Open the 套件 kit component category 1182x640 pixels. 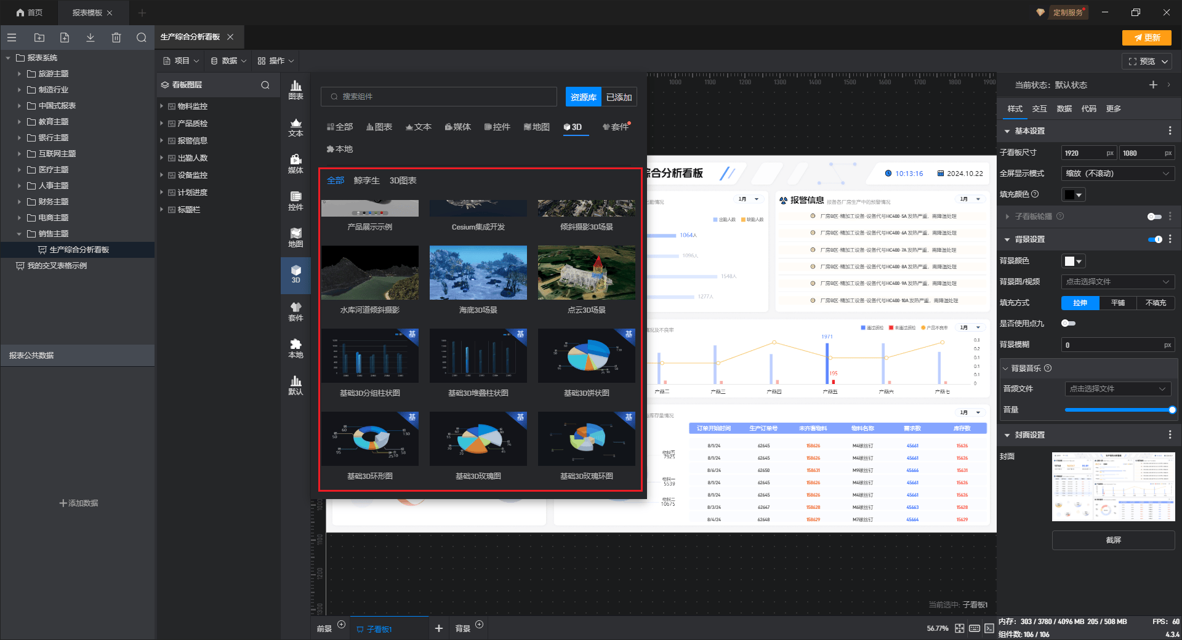click(295, 312)
